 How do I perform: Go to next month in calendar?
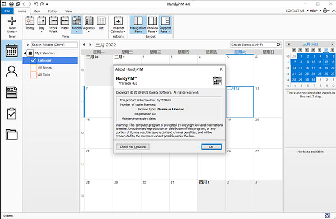point(90,45)
